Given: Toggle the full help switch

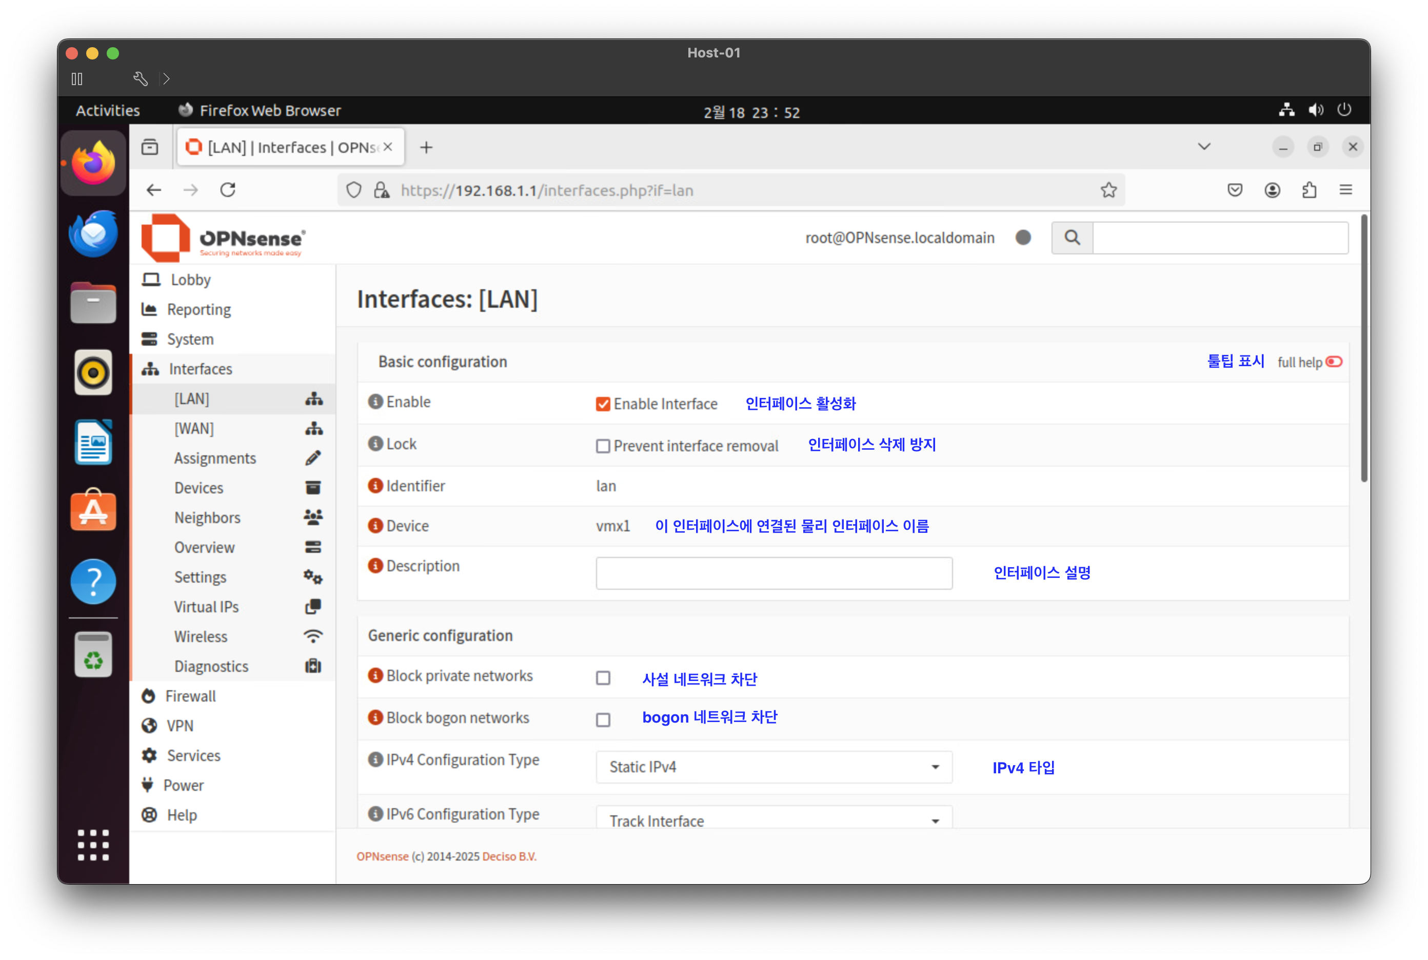Looking at the screenshot, I should pyautogui.click(x=1334, y=362).
